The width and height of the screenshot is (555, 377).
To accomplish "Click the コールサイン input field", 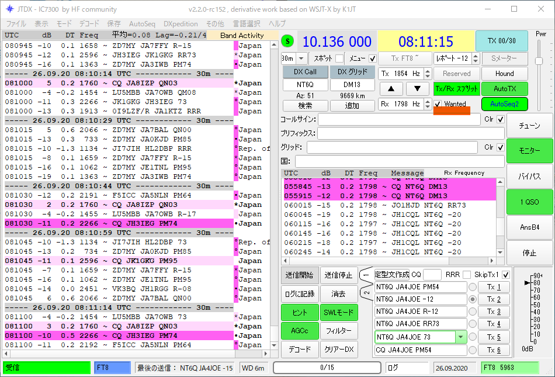I will pyautogui.click(x=398, y=119).
